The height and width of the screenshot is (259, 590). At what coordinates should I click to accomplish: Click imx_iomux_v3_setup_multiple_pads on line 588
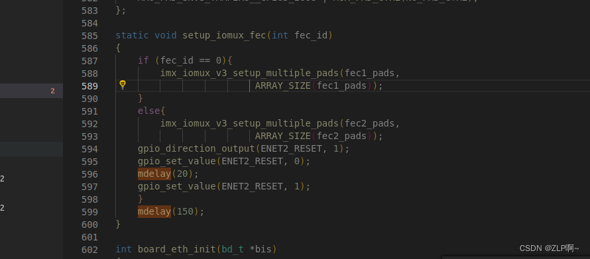click(x=250, y=74)
